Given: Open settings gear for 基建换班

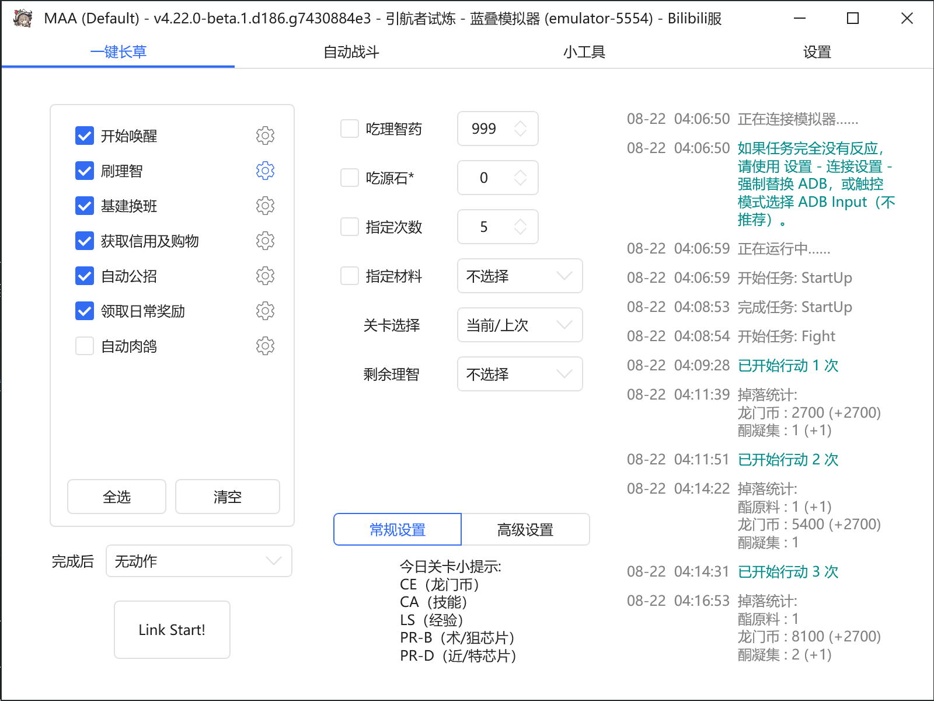Looking at the screenshot, I should click(266, 206).
